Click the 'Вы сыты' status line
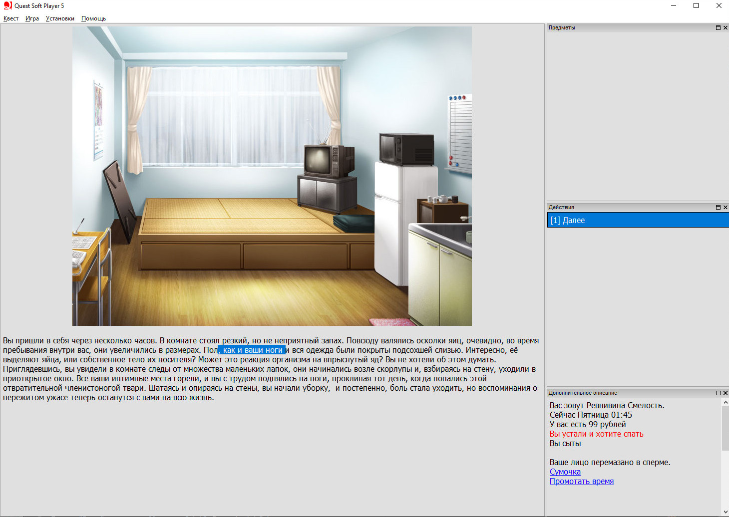Screen dimensions: 729x517 tap(565, 443)
